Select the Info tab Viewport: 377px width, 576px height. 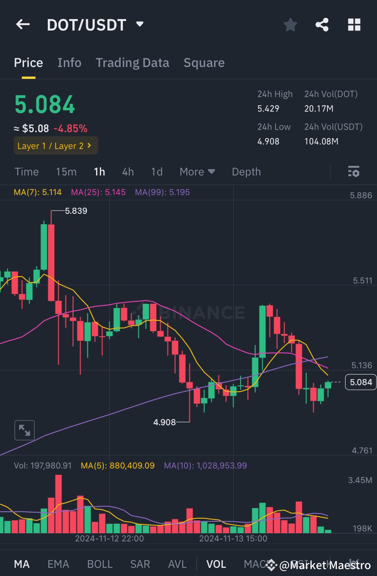point(69,62)
